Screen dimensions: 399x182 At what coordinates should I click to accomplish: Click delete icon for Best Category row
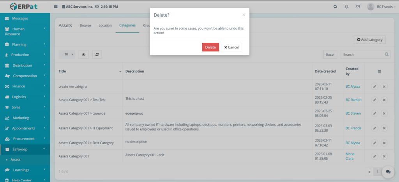tap(384, 143)
